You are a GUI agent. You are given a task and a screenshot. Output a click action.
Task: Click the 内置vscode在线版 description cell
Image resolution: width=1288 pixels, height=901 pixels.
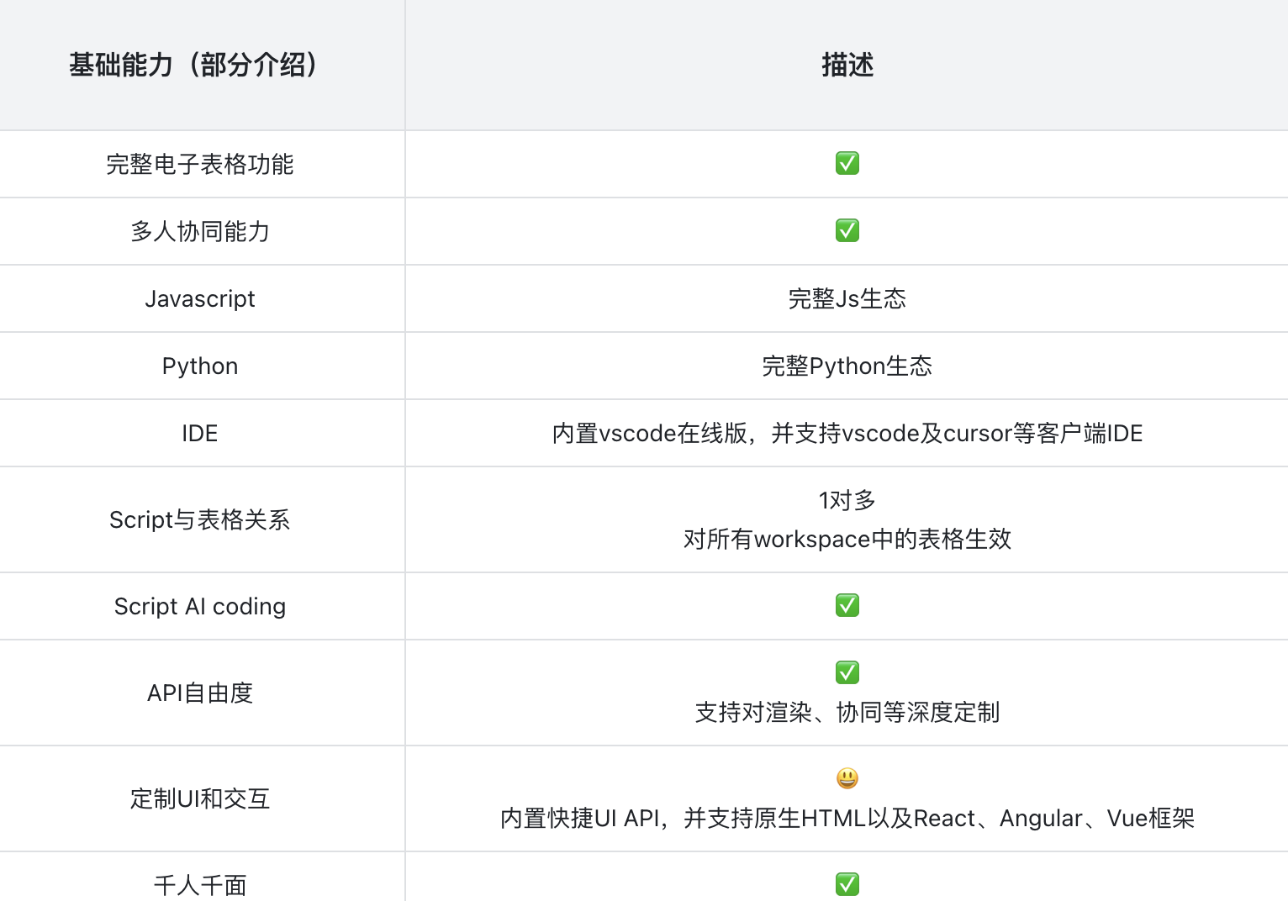click(x=847, y=433)
